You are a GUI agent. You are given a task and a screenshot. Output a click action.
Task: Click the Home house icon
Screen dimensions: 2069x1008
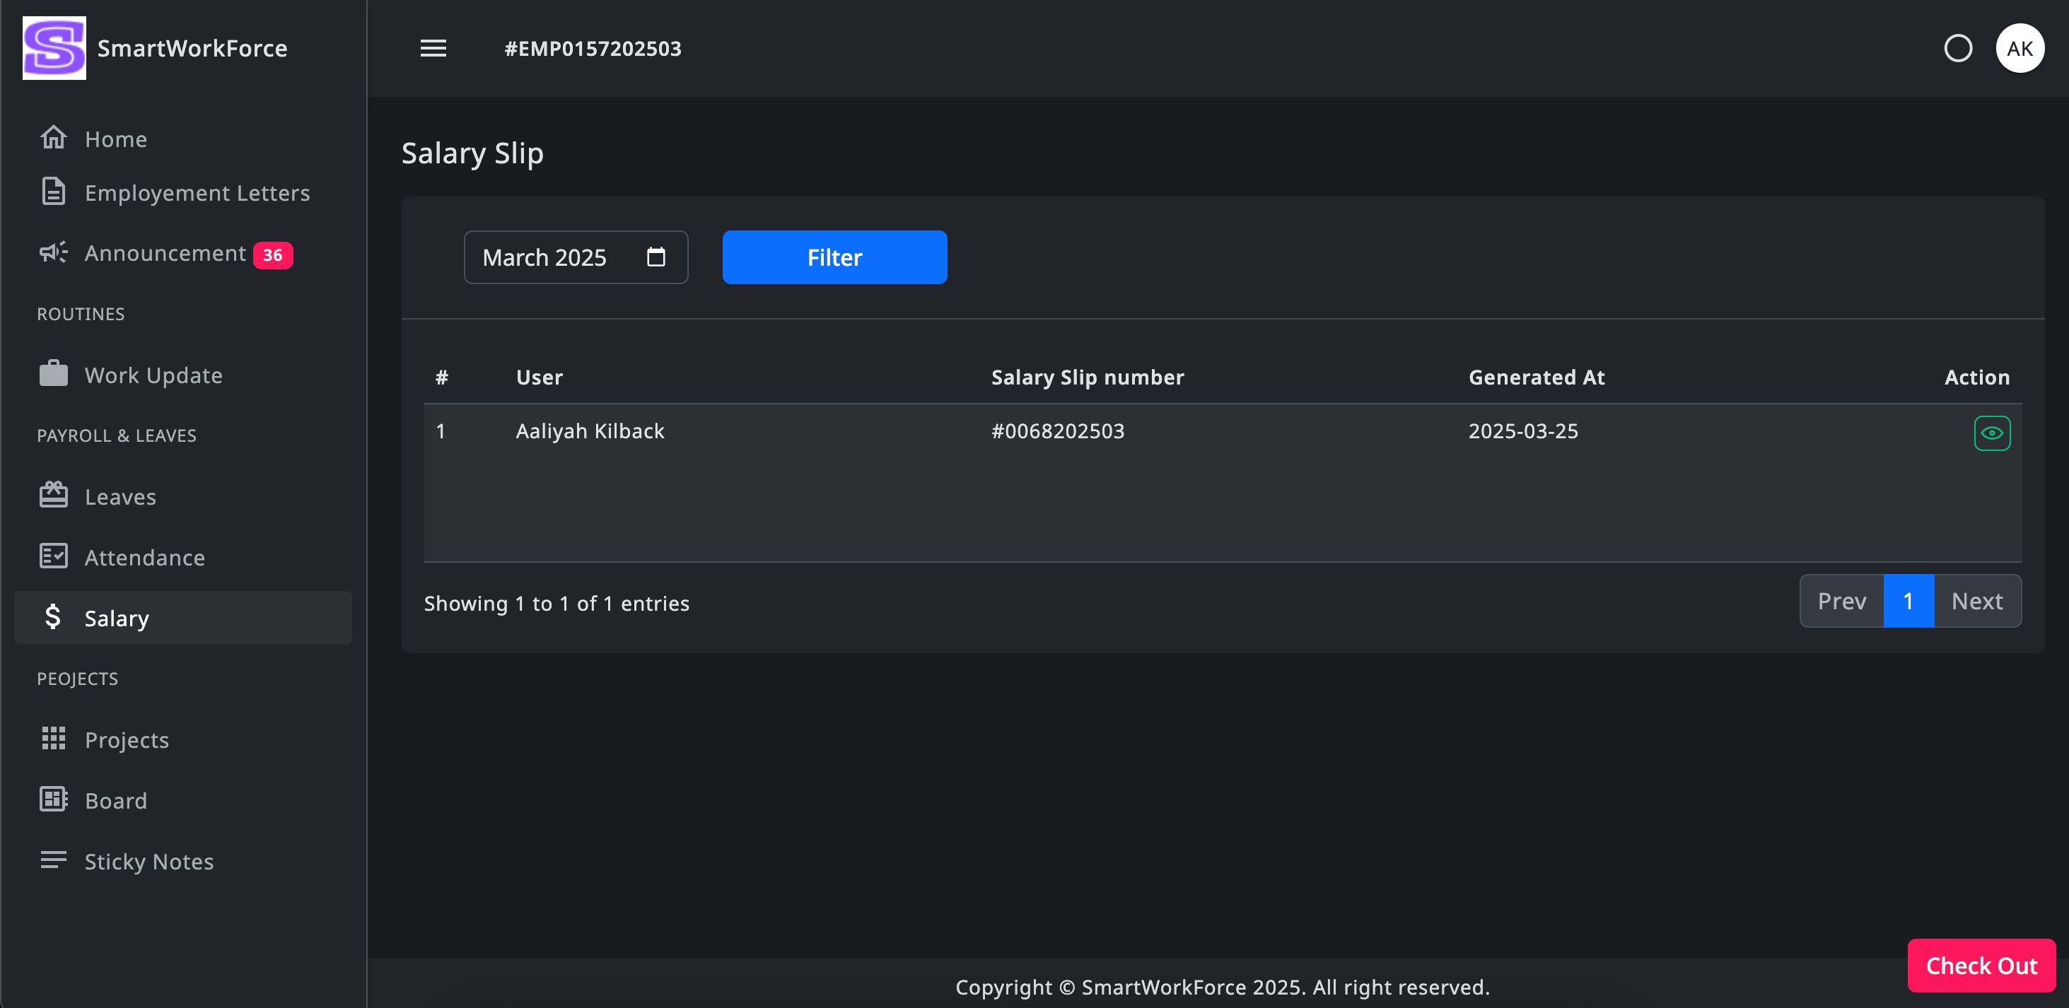[x=54, y=138]
